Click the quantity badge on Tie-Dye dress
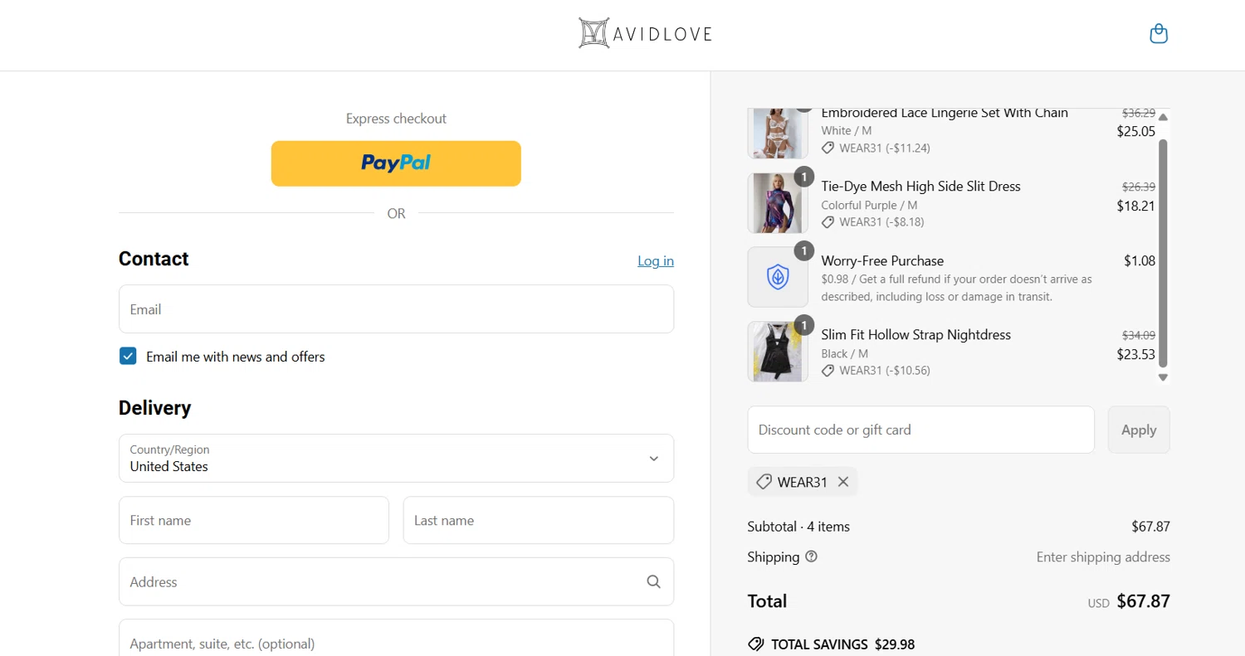Image resolution: width=1245 pixels, height=656 pixels. click(x=803, y=177)
